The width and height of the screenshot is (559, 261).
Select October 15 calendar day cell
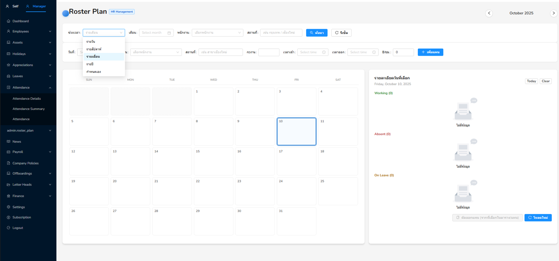(x=213, y=161)
